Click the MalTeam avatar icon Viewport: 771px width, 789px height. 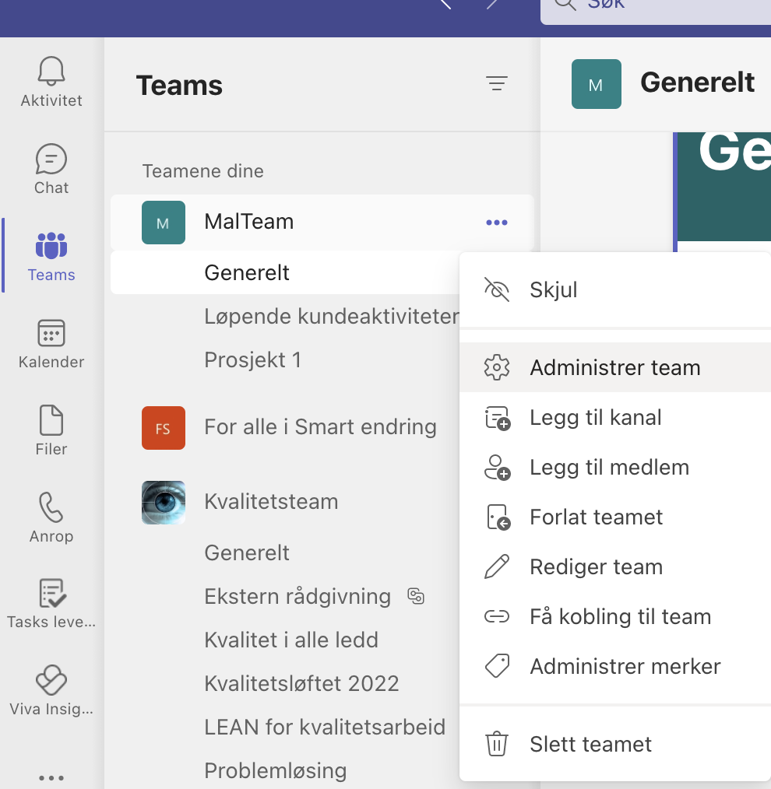pos(164,223)
